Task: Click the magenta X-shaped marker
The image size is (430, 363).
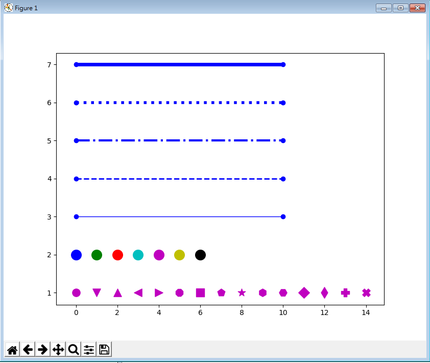Action: click(366, 293)
